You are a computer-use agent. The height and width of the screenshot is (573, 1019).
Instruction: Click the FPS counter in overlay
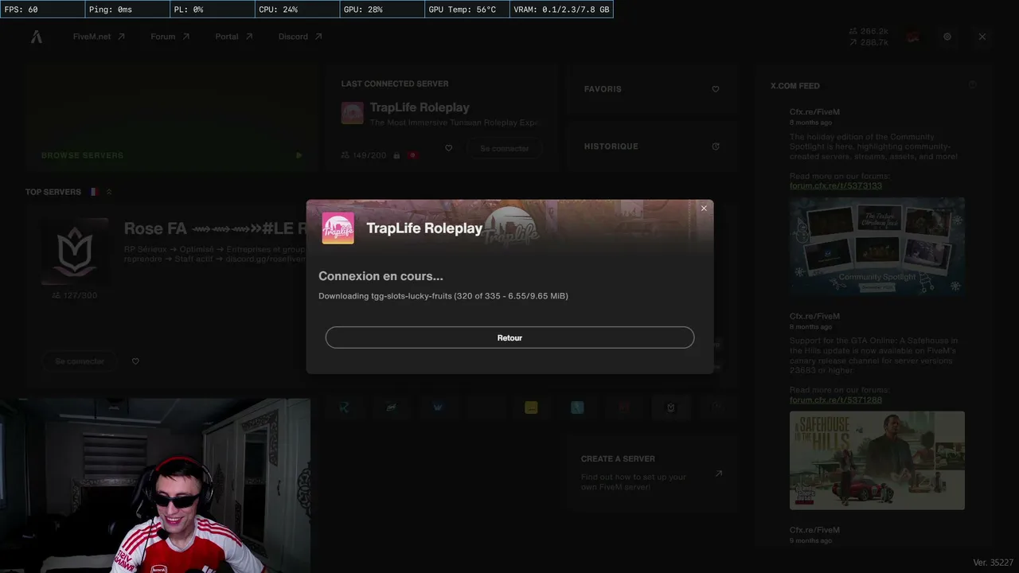(x=42, y=10)
